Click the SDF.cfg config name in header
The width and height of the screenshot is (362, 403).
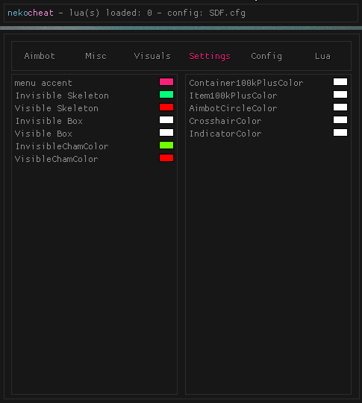[228, 13]
